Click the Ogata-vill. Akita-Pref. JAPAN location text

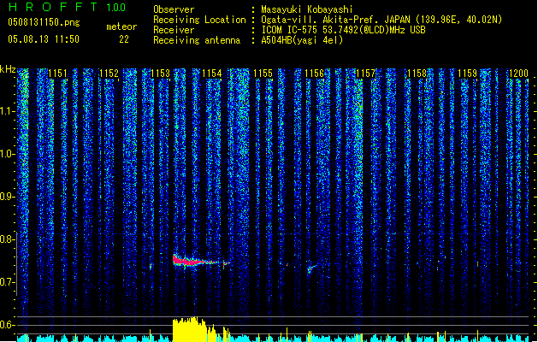pyautogui.click(x=381, y=20)
